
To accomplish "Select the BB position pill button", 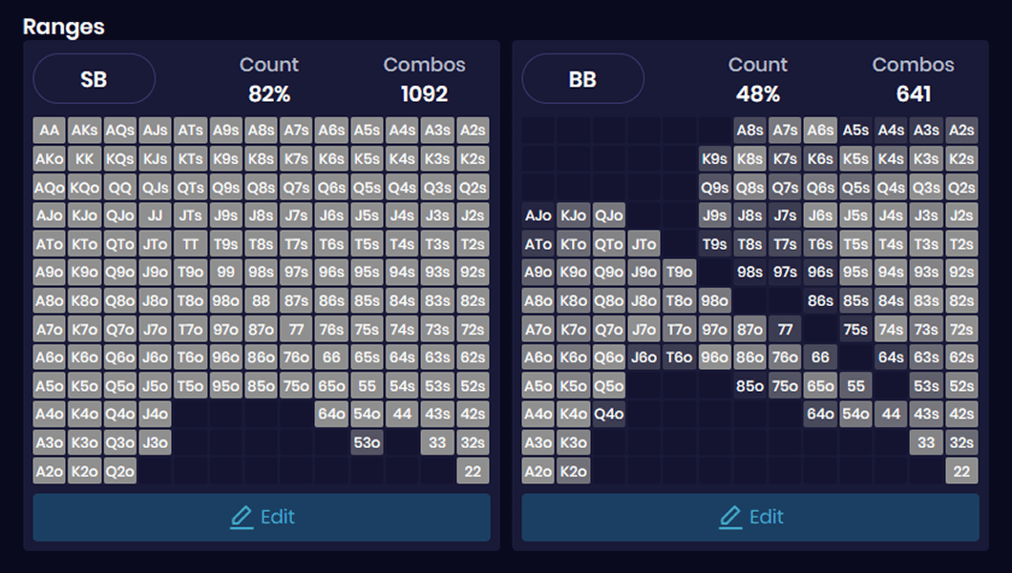I will pos(582,79).
